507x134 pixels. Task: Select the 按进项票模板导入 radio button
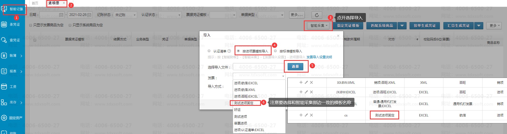pos(238,51)
